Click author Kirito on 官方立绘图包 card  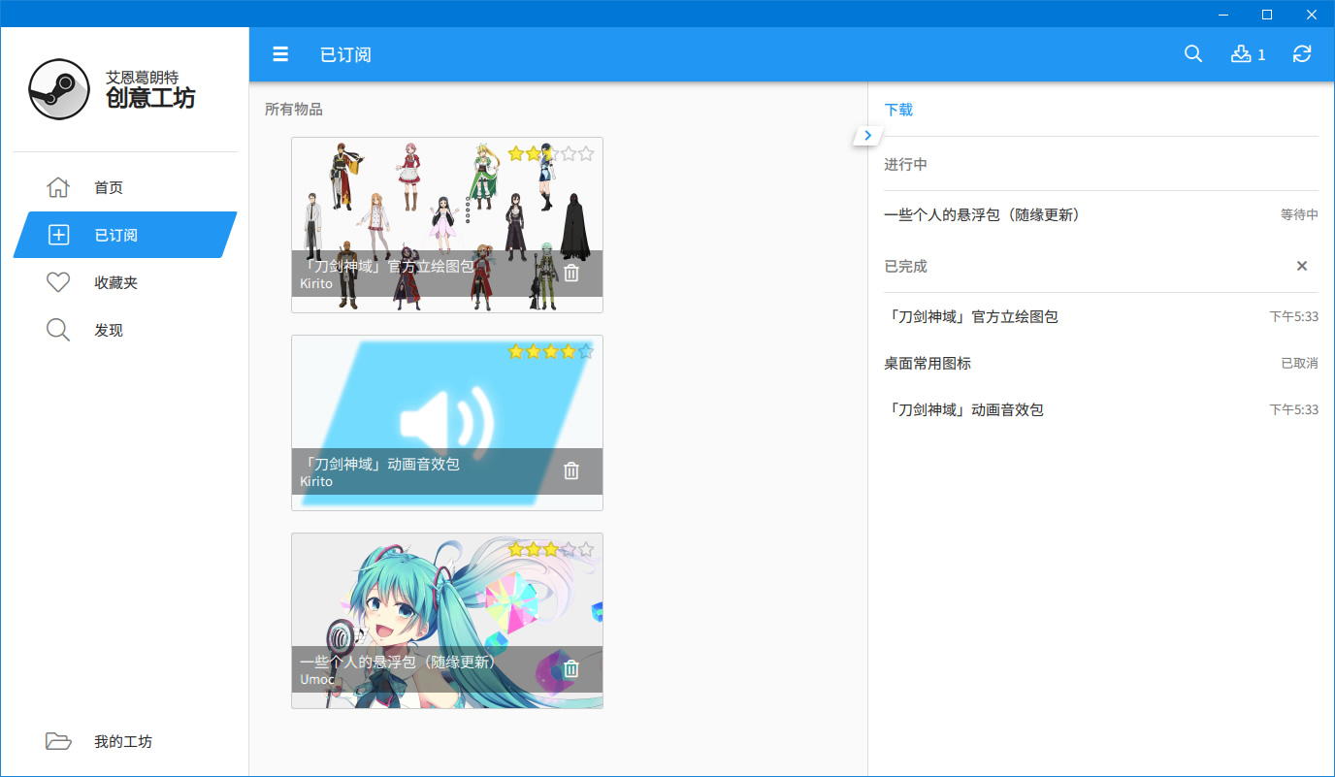click(x=316, y=284)
